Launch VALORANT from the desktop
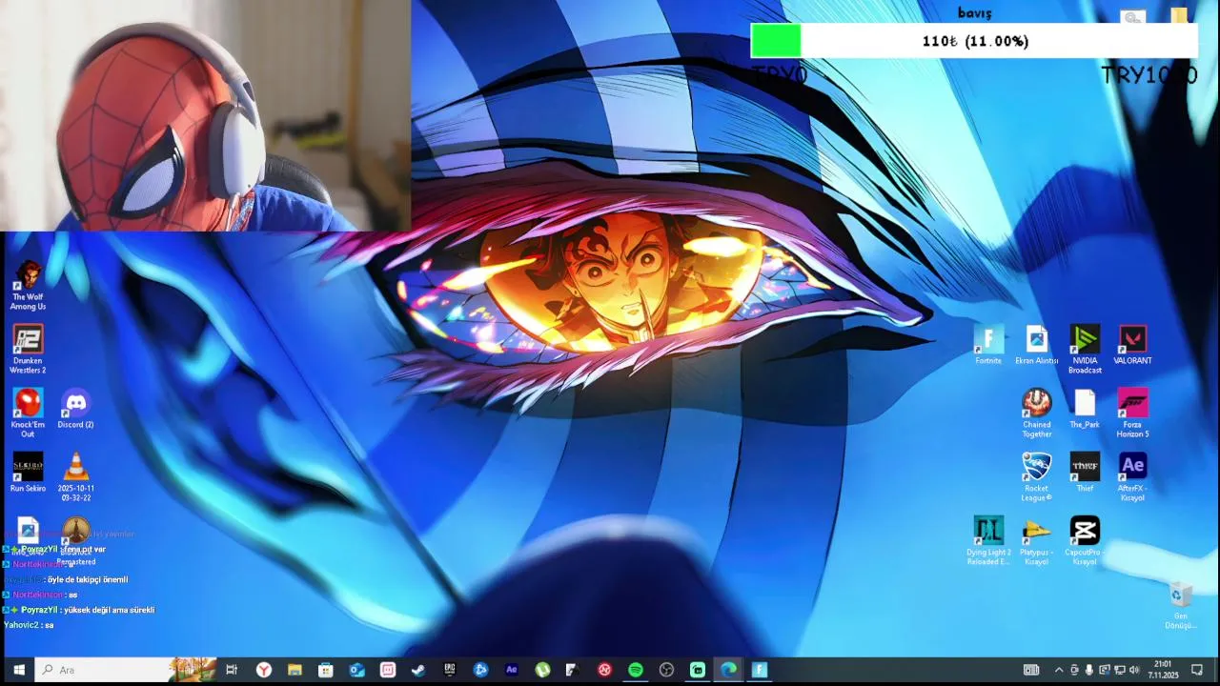Screen dimensions: 1220x686 pyautogui.click(x=1132, y=345)
